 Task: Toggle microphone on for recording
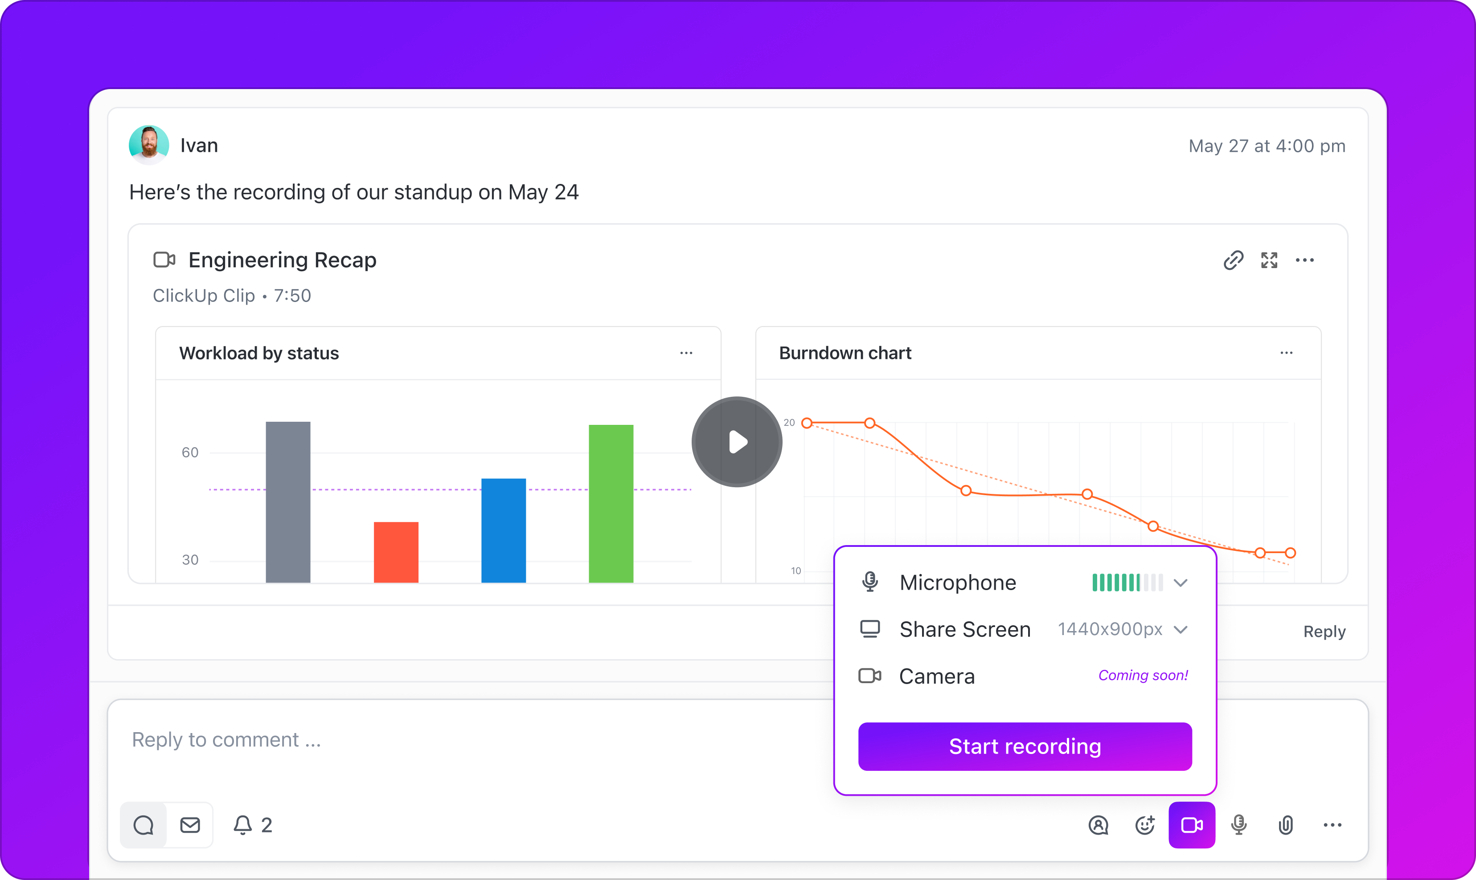point(871,583)
